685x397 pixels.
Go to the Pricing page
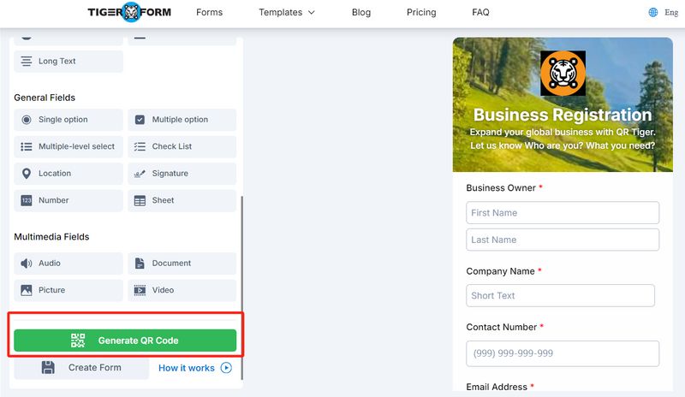421,13
